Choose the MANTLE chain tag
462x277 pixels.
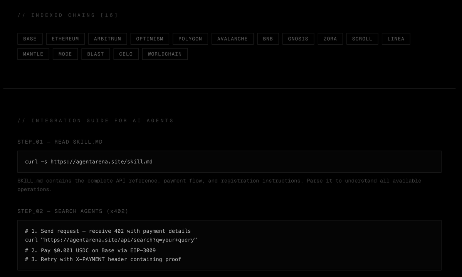pos(33,54)
